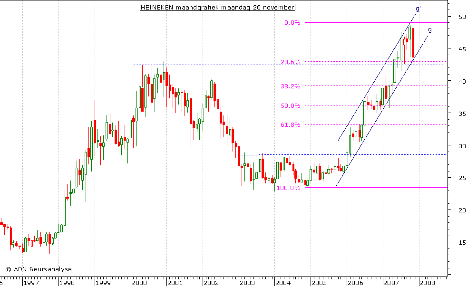Click the 2000 year label on the axis

click(139, 283)
